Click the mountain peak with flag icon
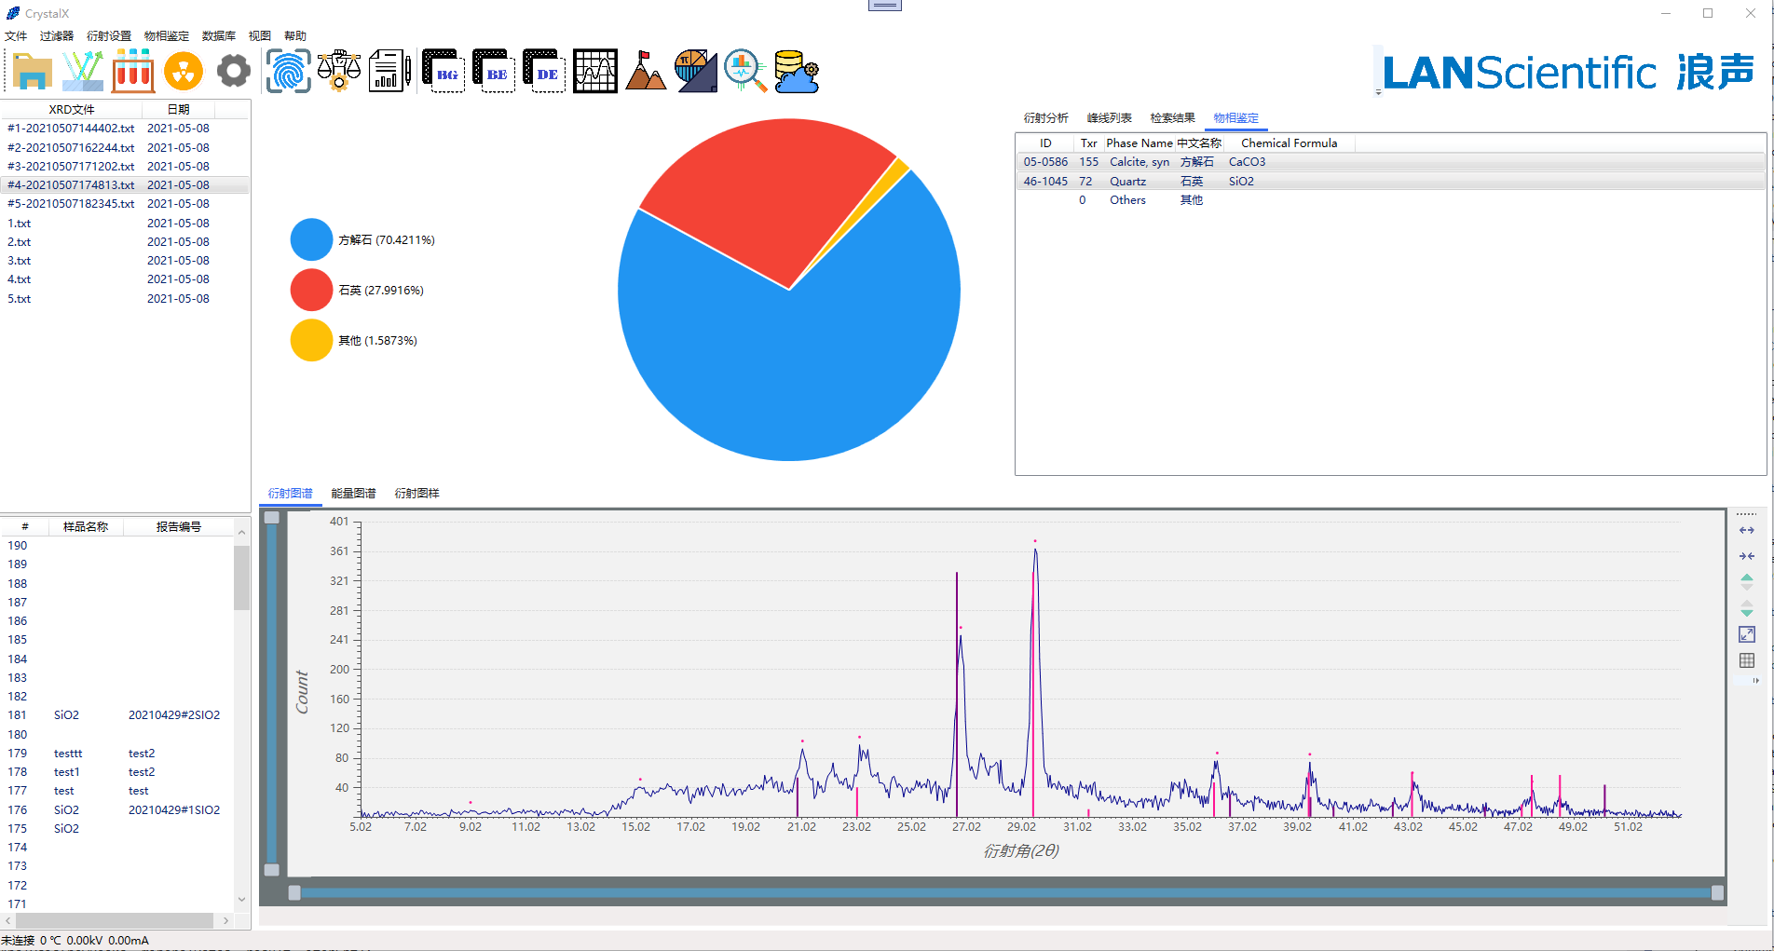 click(x=645, y=72)
